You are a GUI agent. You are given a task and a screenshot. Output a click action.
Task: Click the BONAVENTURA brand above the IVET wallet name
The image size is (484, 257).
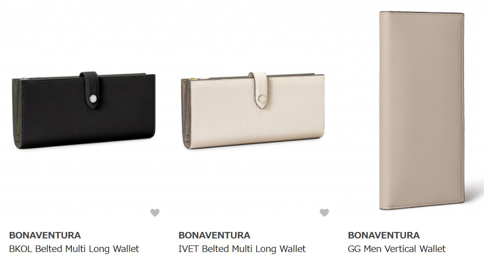point(214,235)
